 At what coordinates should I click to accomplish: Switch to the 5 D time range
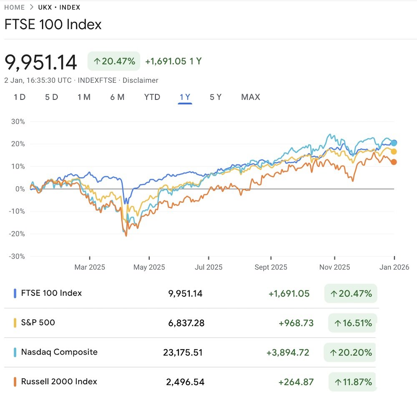tap(51, 97)
